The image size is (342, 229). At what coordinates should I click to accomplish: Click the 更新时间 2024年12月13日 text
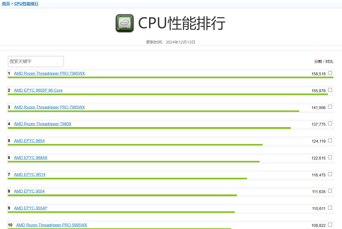[x=171, y=42]
